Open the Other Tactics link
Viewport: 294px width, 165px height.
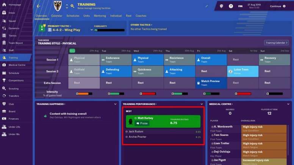pyautogui.click(x=141, y=25)
